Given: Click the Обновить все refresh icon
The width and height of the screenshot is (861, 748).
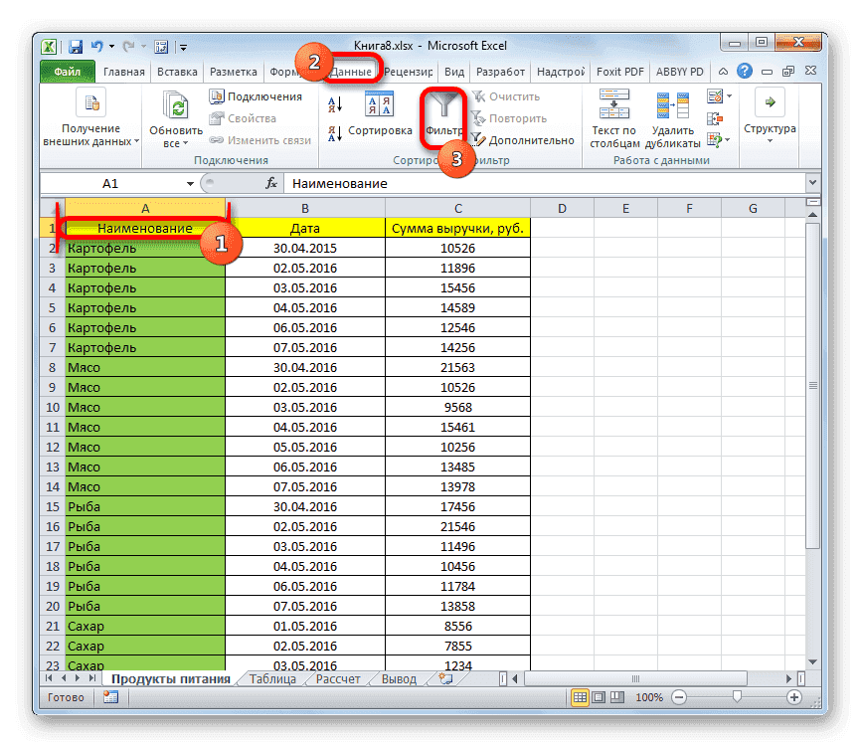Looking at the screenshot, I should (174, 104).
